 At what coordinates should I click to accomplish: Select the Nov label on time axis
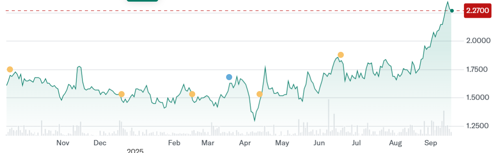click(63, 143)
